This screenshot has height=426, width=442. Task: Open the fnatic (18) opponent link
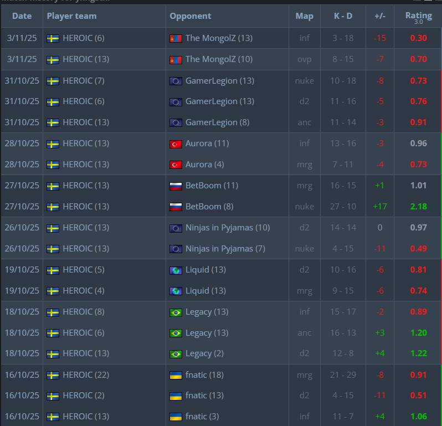pos(204,375)
